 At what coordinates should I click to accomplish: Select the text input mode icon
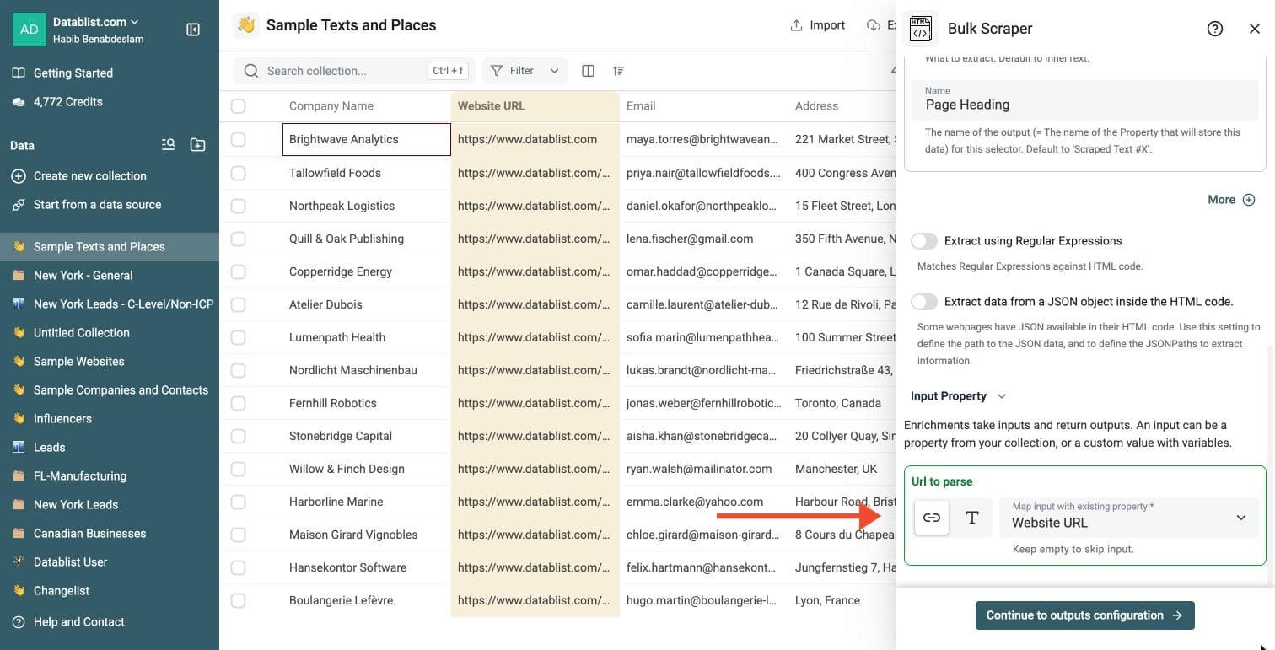972,518
